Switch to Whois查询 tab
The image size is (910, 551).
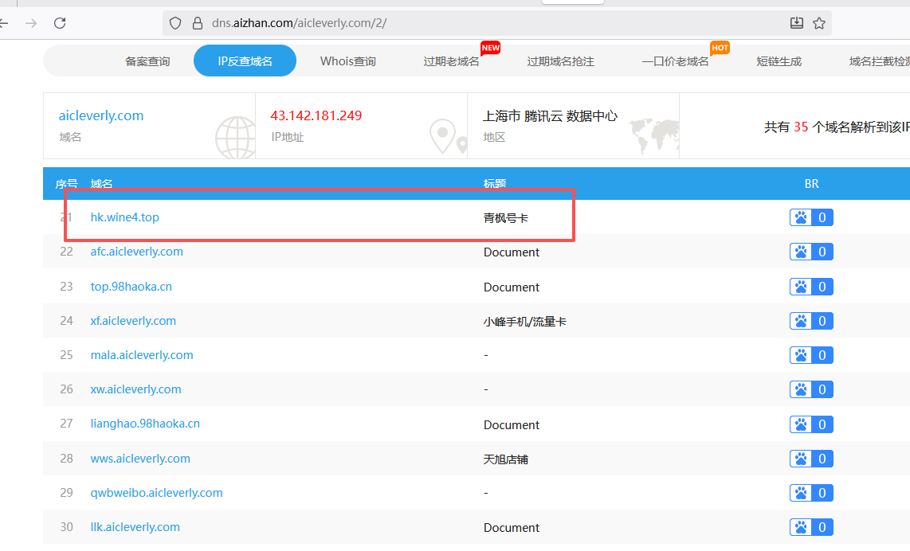pyautogui.click(x=348, y=61)
